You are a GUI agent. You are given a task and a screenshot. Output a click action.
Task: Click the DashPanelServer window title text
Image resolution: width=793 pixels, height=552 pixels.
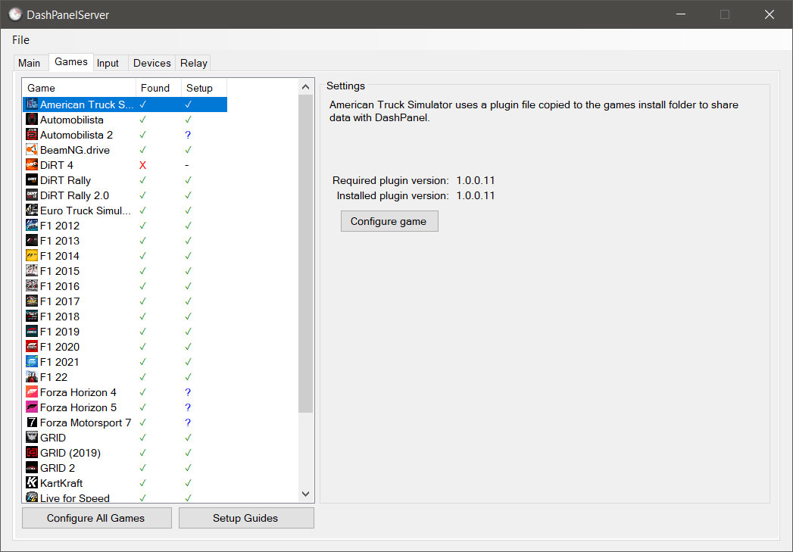[67, 14]
